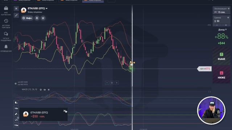Open the indicators wave icon
Image resolution: width=232 pixels, height=130 pixels.
[16, 120]
